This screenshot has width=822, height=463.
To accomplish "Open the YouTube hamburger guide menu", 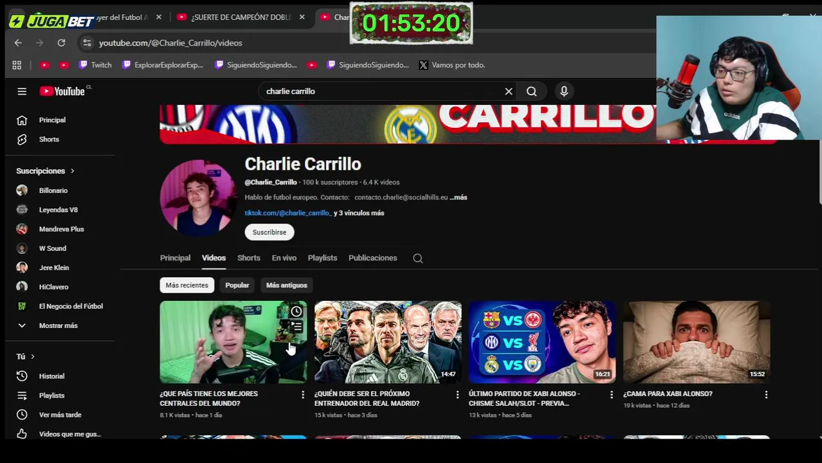I will coord(22,91).
